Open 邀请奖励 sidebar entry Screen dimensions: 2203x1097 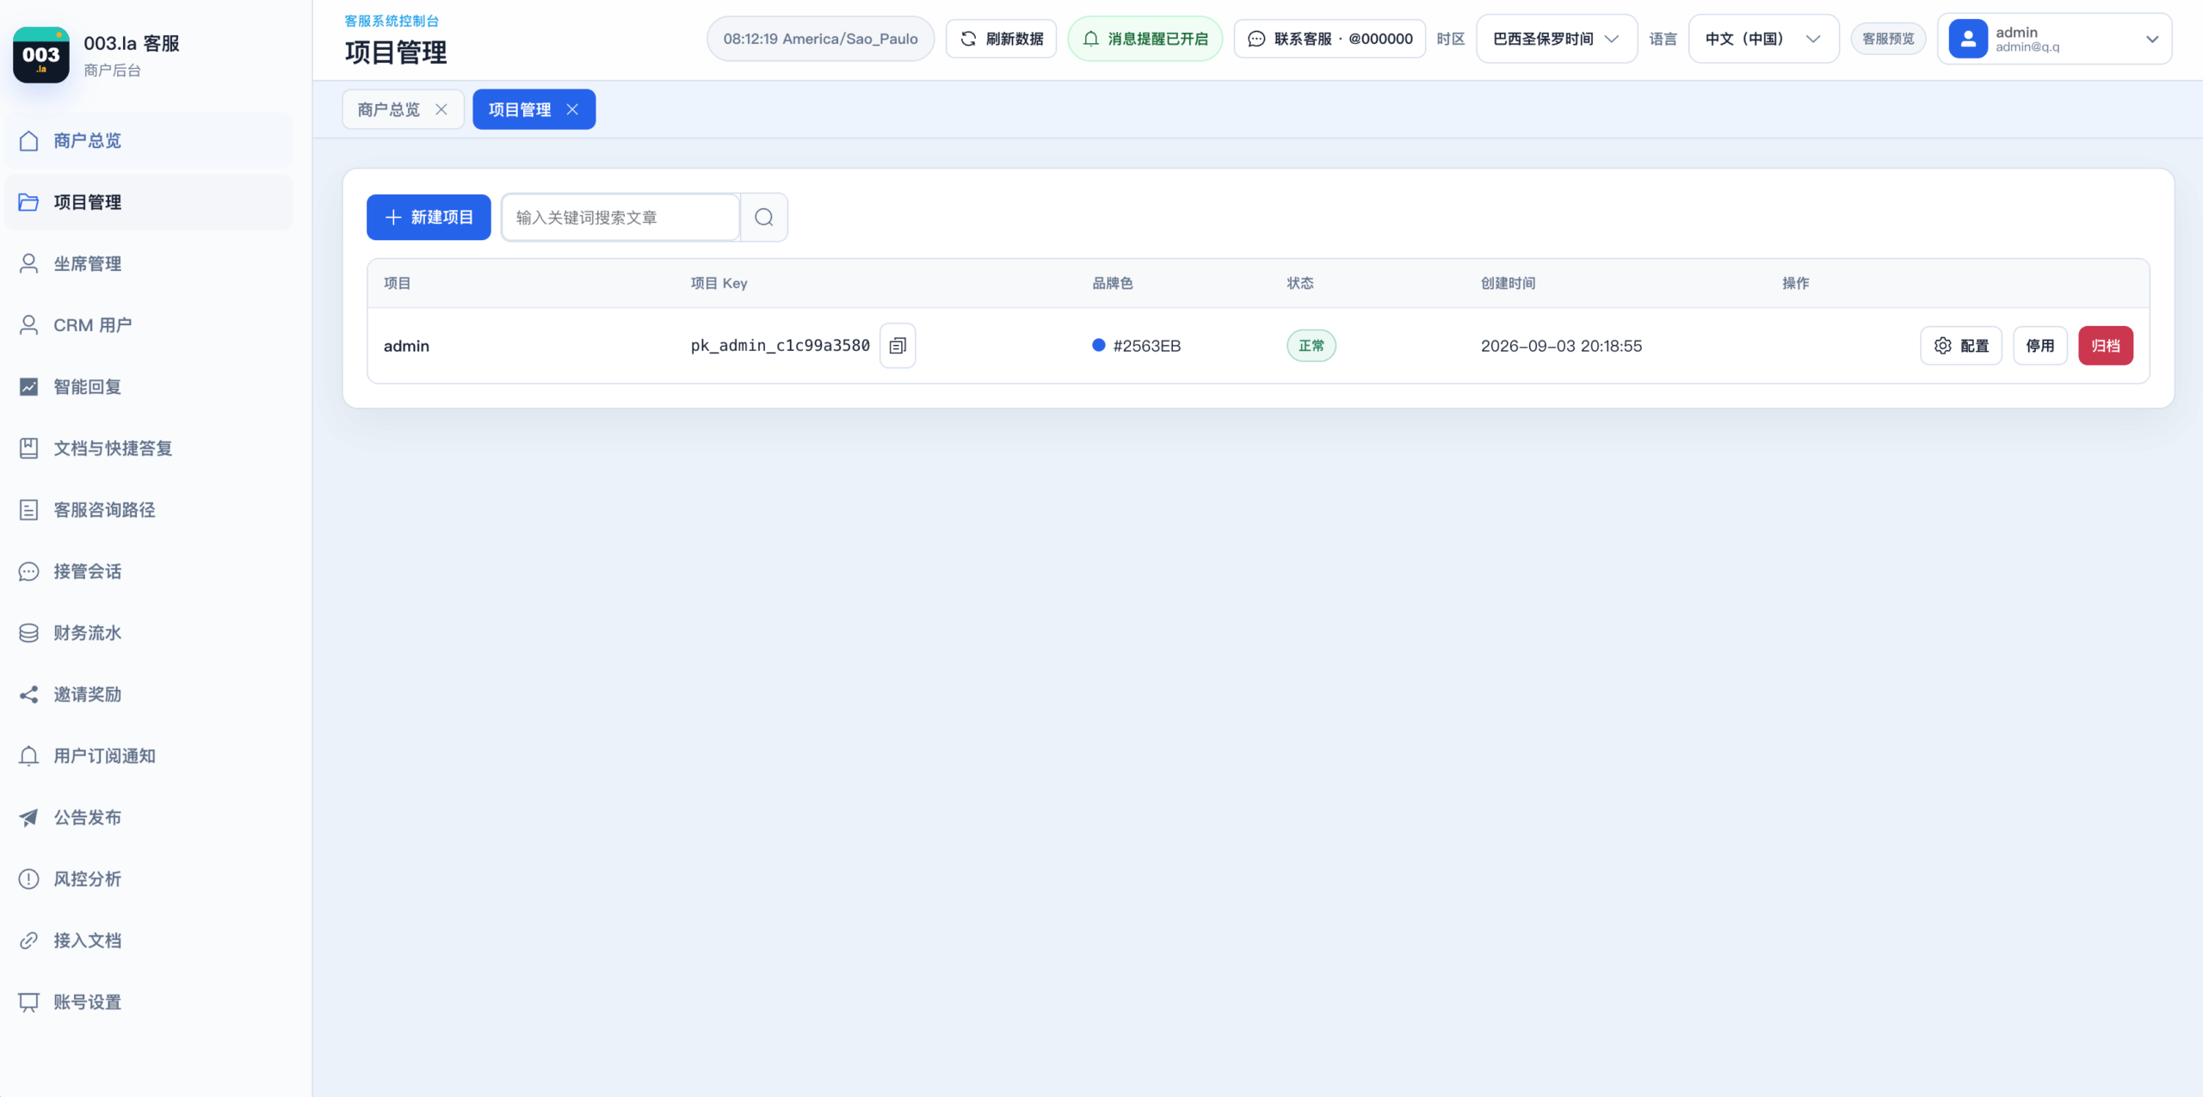148,694
